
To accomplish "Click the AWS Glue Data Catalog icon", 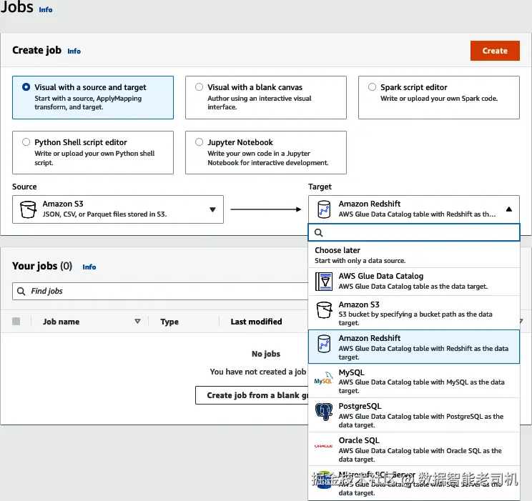I will 324,282.
